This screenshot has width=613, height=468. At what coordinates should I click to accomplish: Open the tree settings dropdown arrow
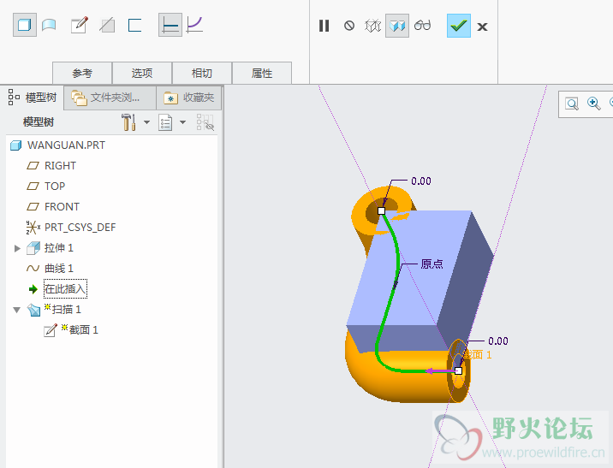(x=146, y=122)
